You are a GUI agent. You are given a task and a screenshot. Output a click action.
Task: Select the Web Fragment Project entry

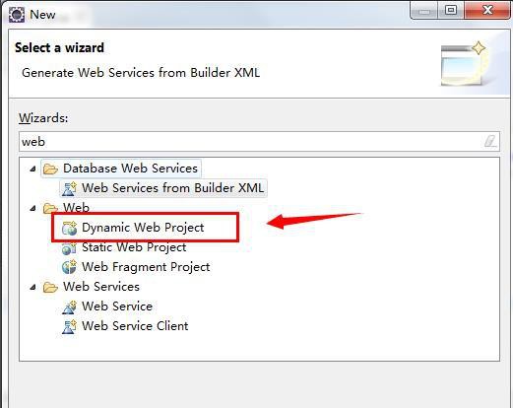146,267
